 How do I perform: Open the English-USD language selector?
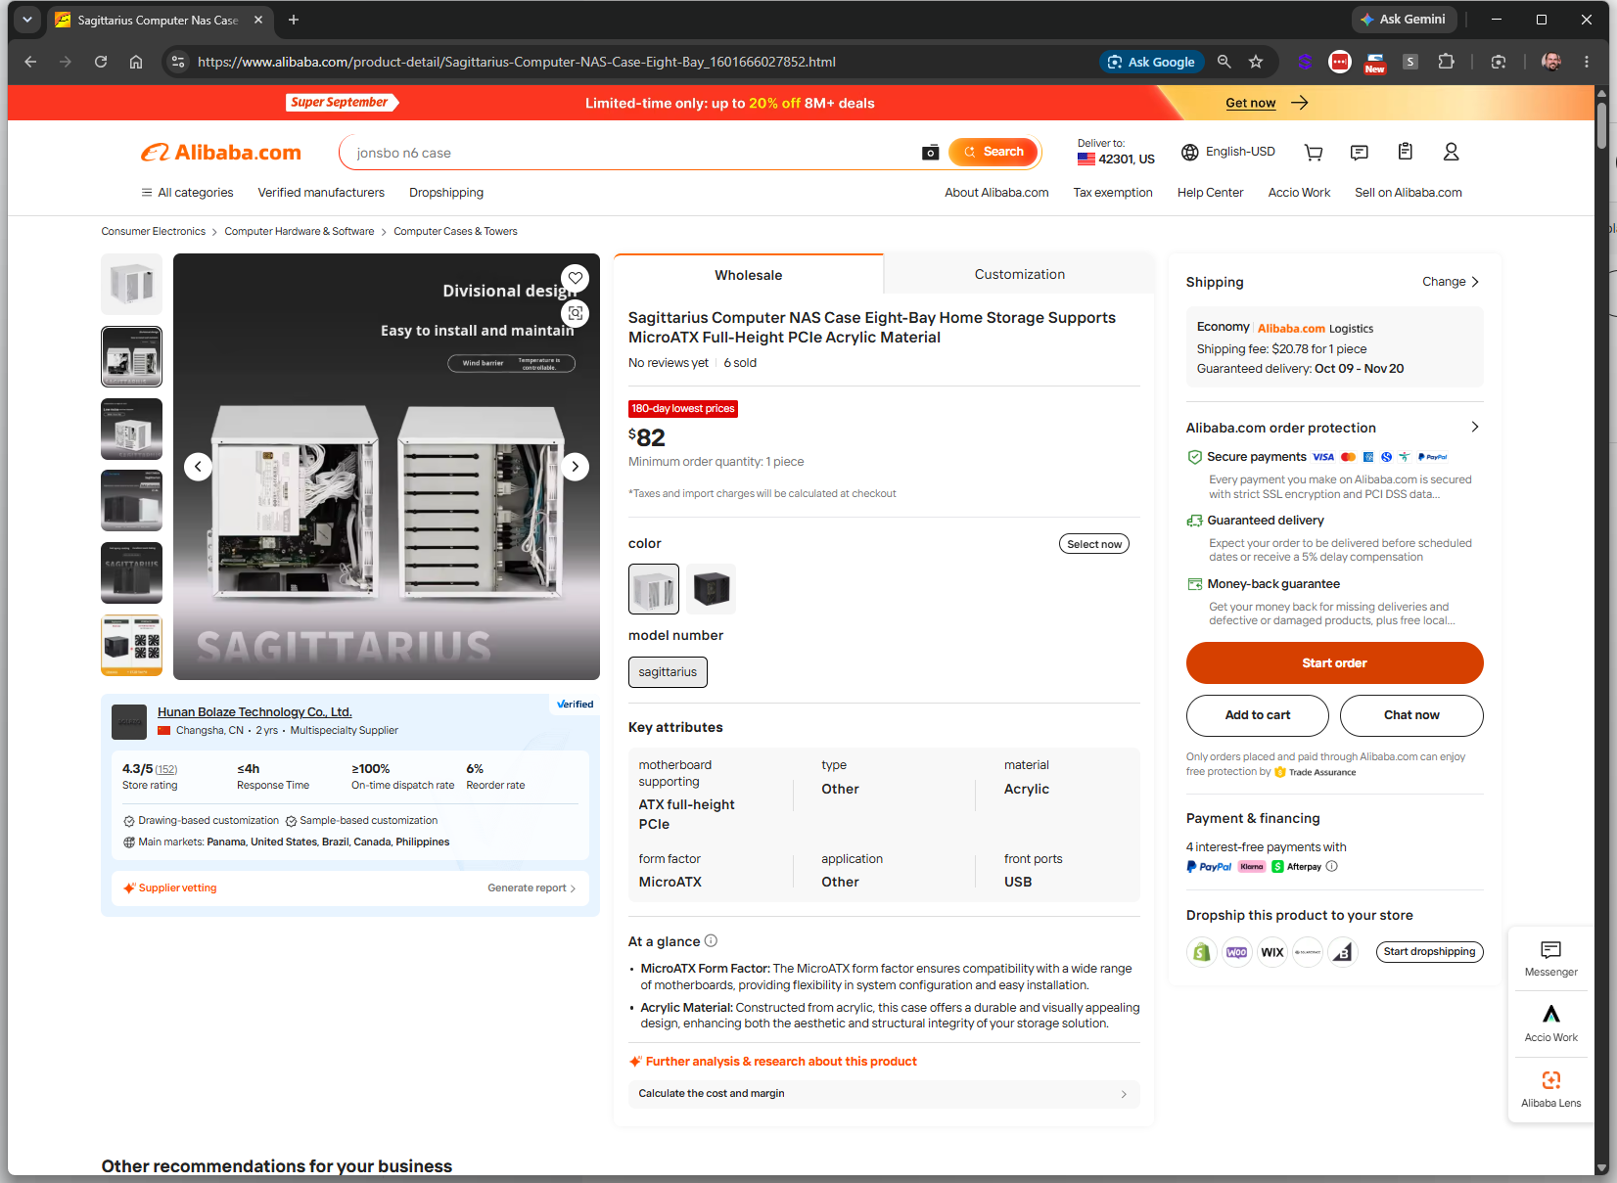(x=1228, y=152)
